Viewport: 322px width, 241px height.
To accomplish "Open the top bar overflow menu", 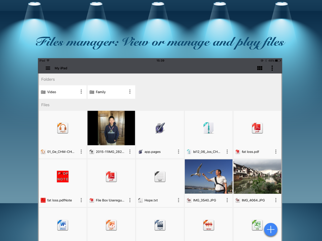I will coord(272,68).
